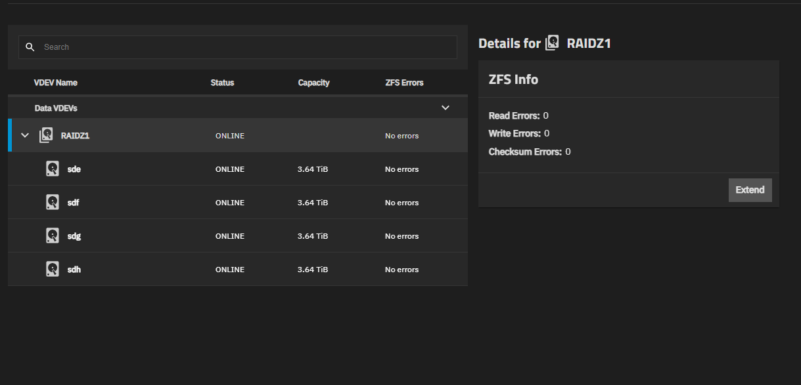Click the VDEV Name column header
801x385 pixels.
click(x=55, y=83)
